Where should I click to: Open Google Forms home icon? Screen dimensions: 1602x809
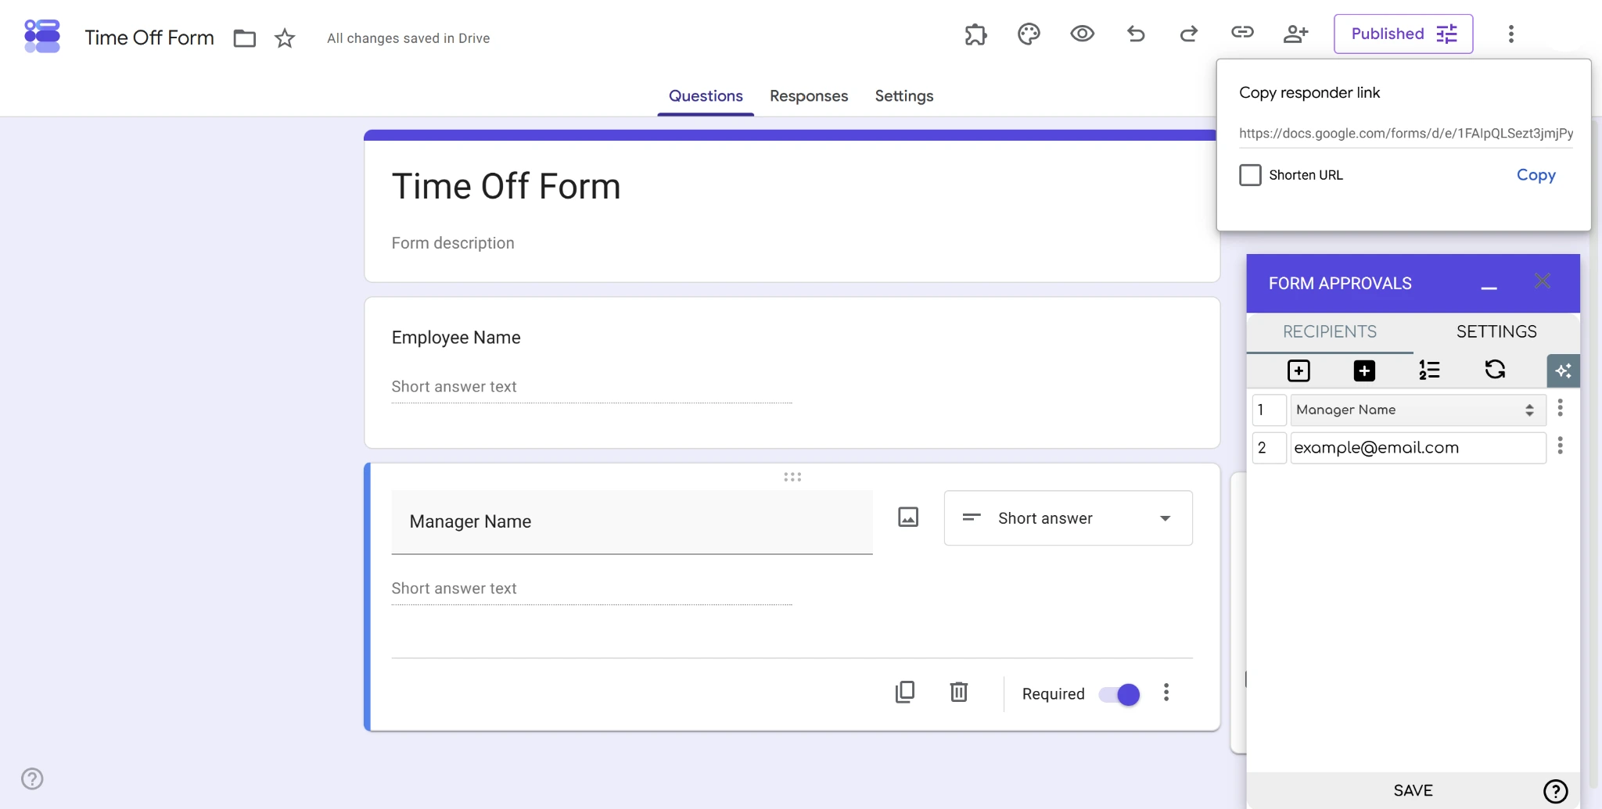[x=42, y=36]
